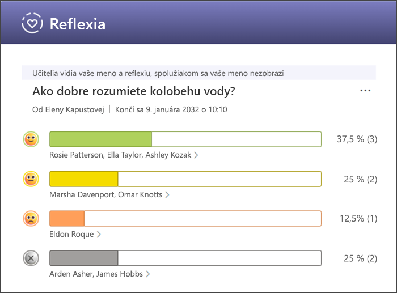Click question Ako dobre rozumiete kolobehu vody?

click(134, 91)
